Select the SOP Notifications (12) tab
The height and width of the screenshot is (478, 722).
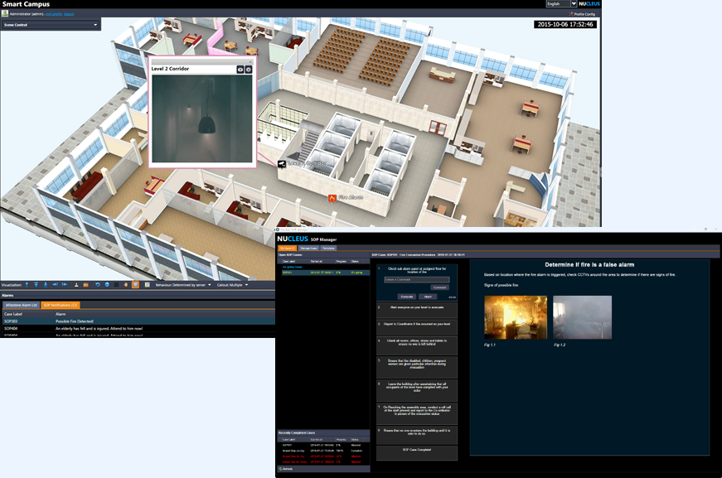click(61, 305)
